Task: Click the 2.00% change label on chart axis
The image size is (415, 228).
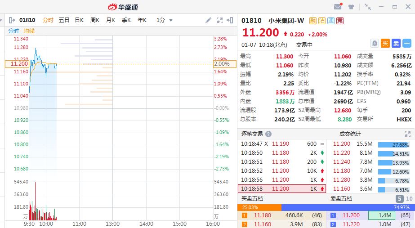Action: pyautogui.click(x=224, y=64)
